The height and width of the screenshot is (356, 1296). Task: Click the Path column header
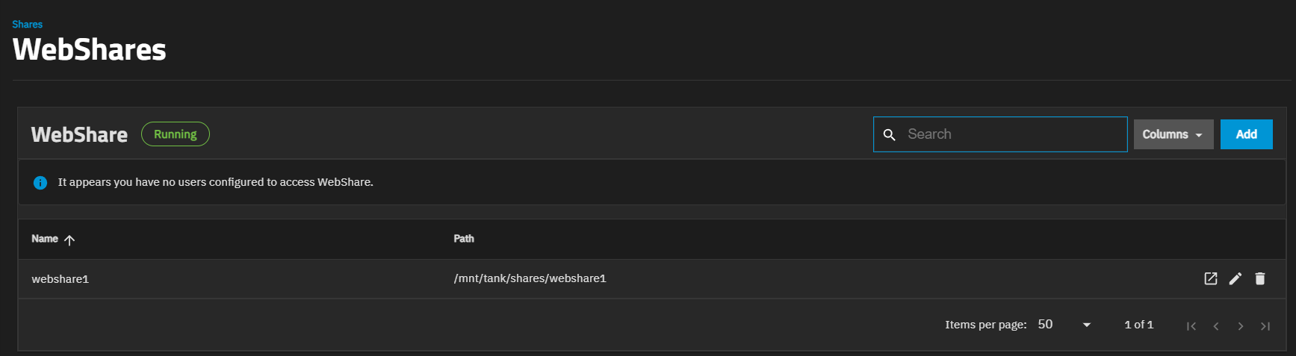point(464,239)
